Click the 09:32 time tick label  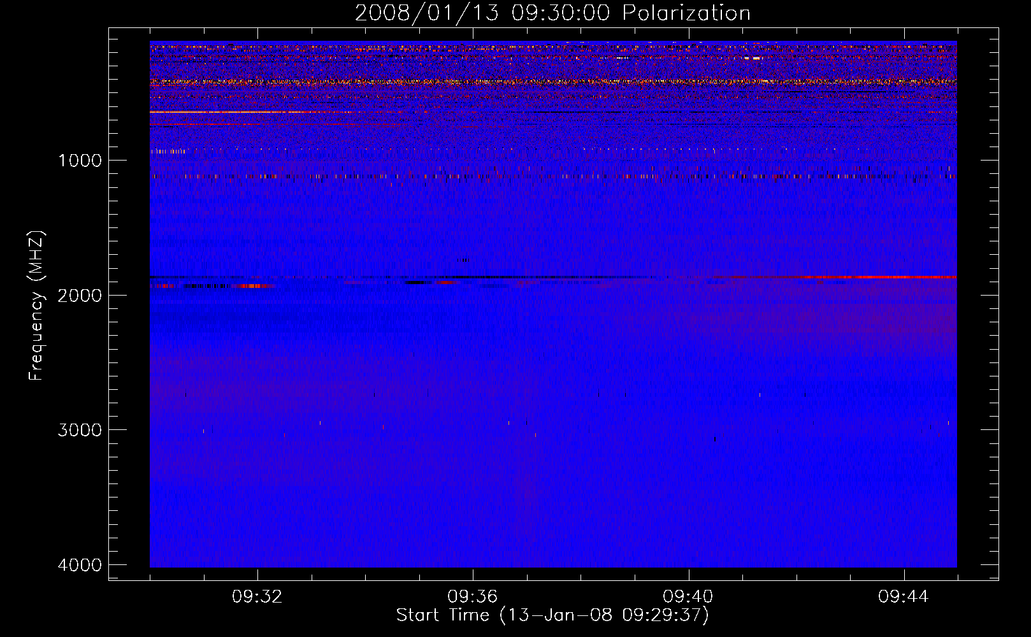257,597
